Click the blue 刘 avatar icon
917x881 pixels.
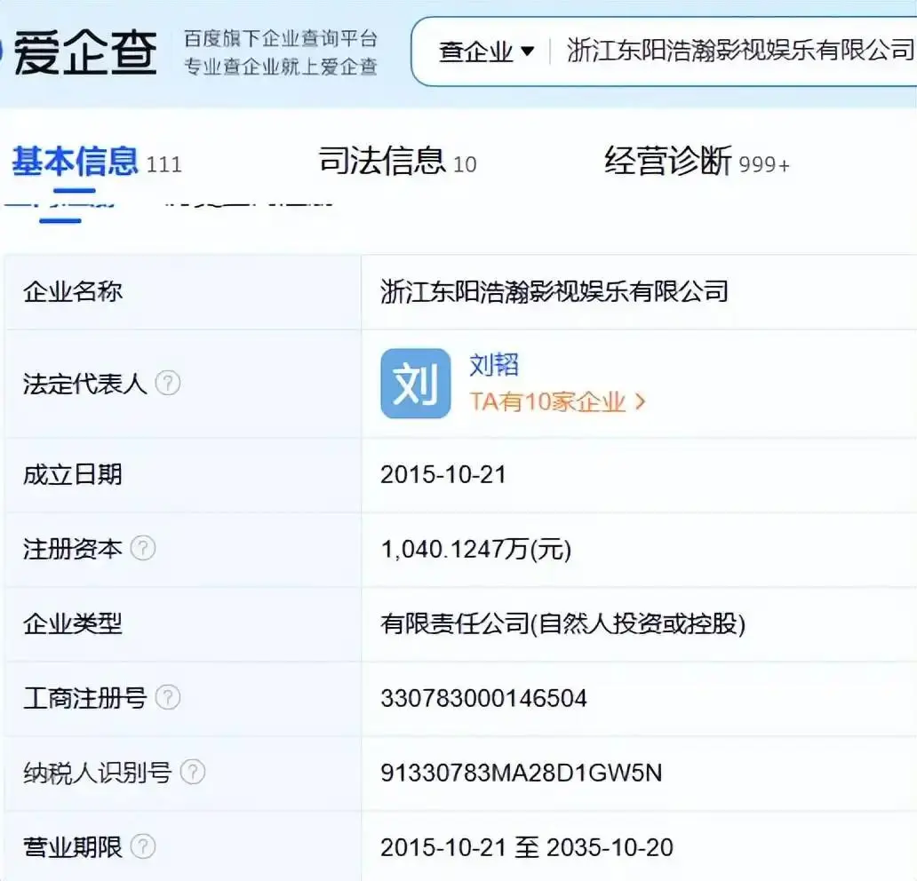pyautogui.click(x=415, y=384)
